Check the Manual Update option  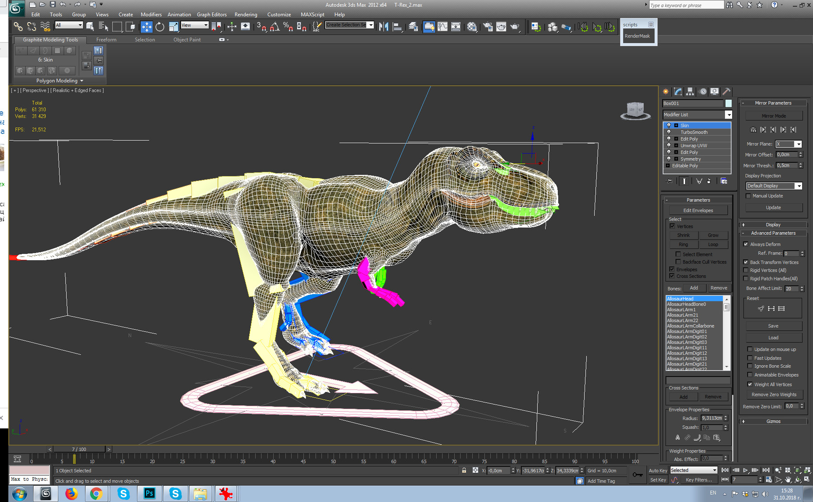(x=748, y=196)
